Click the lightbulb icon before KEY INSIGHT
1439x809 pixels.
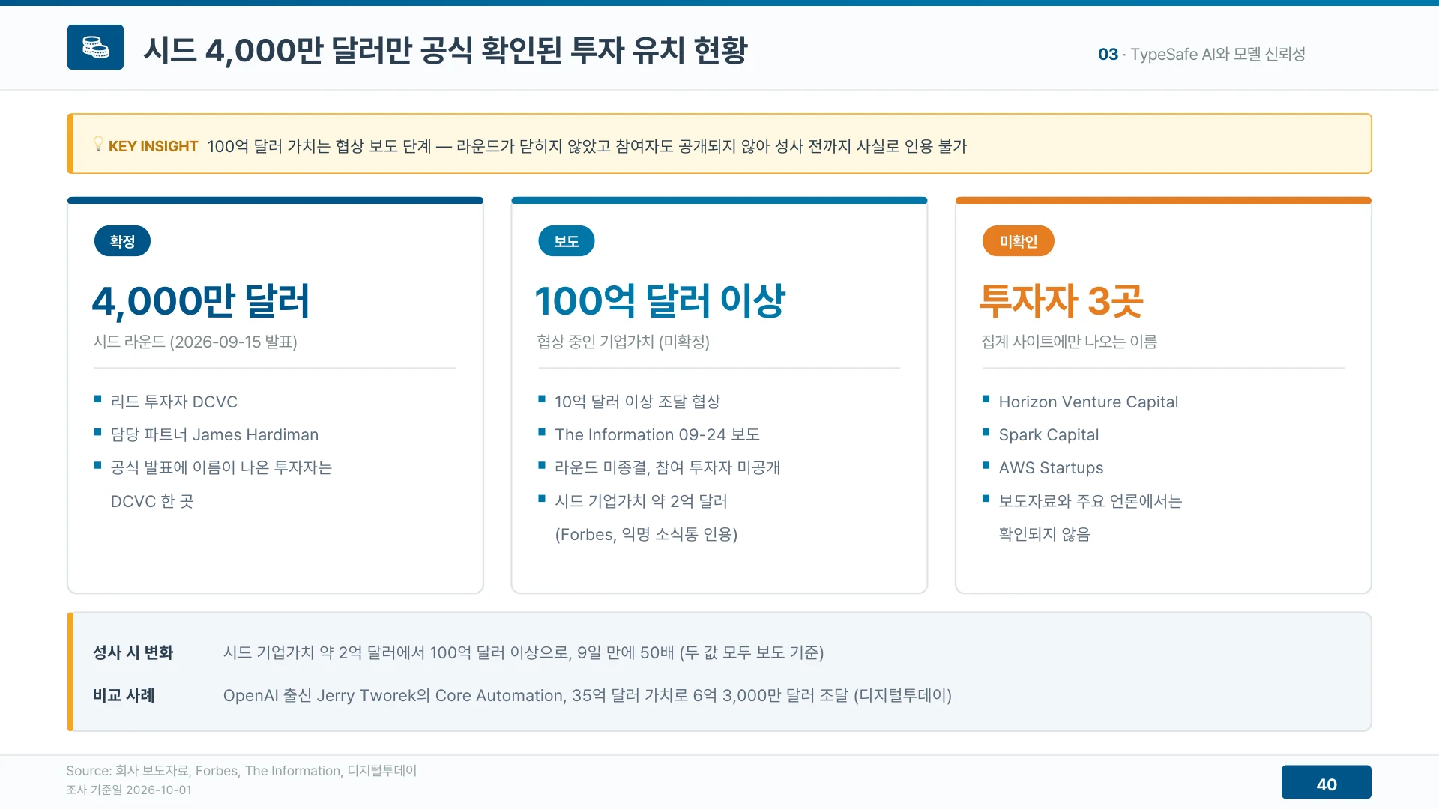click(x=98, y=143)
